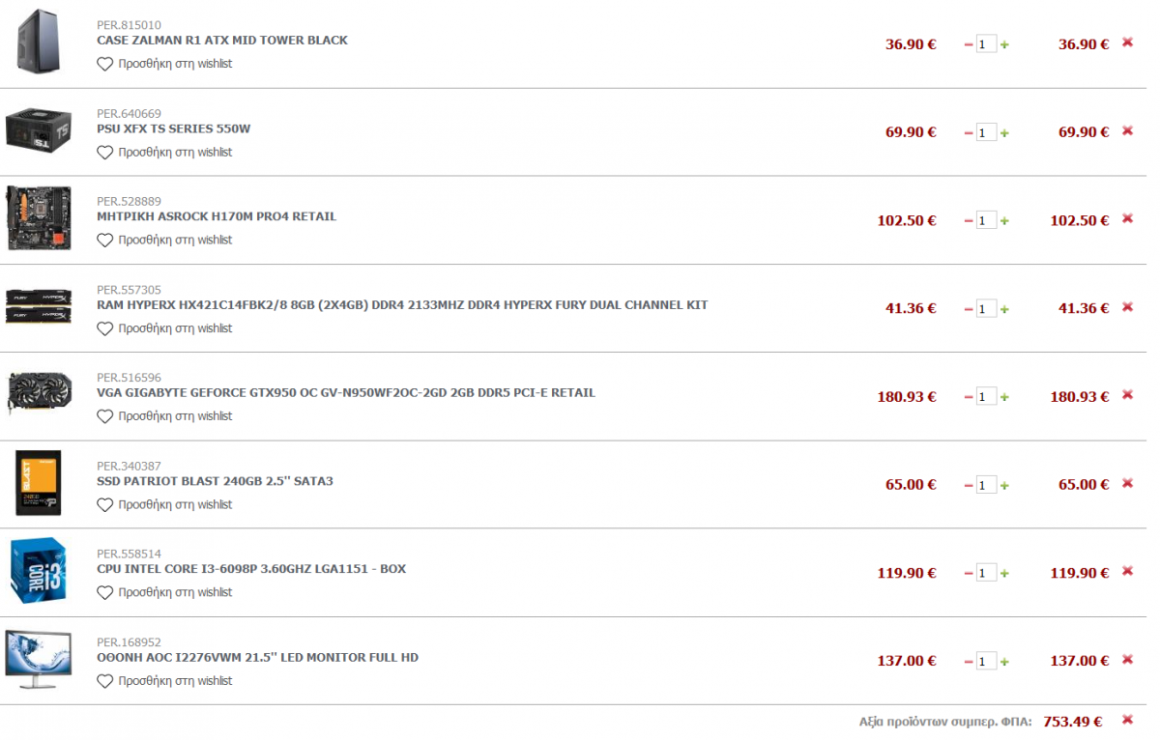This screenshot has height=740, width=1160.
Task: Delete the PSU XFX TS 550W row
Action: click(1127, 130)
